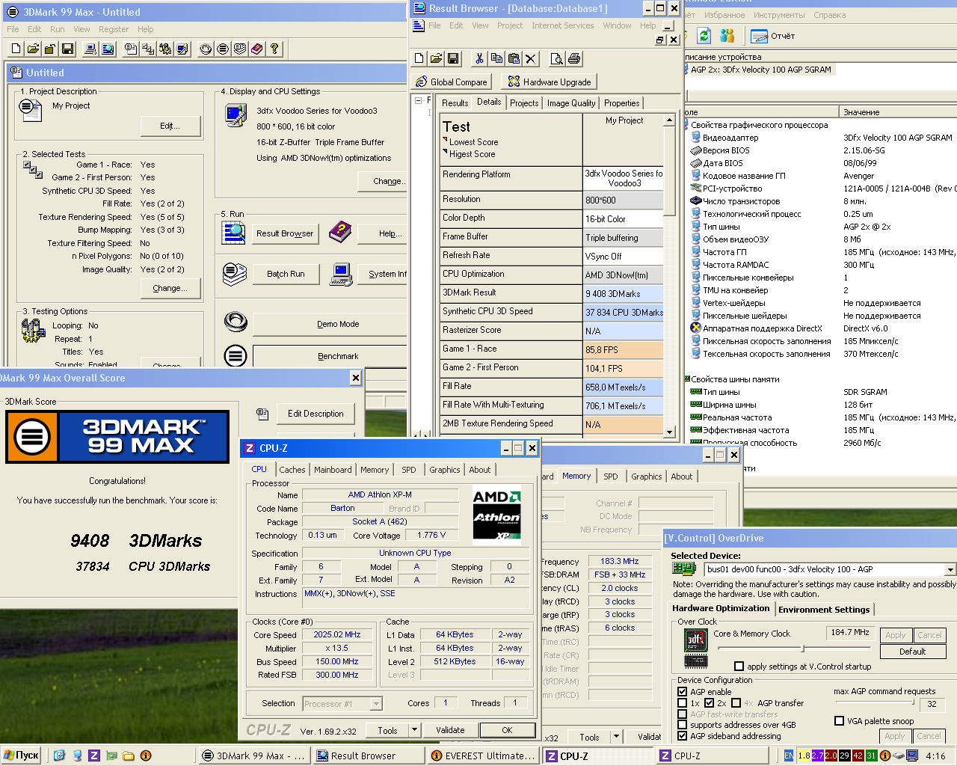Switch to the Caches tab in CPU-Z
Viewport: 957px width, 766px height.
(x=292, y=470)
